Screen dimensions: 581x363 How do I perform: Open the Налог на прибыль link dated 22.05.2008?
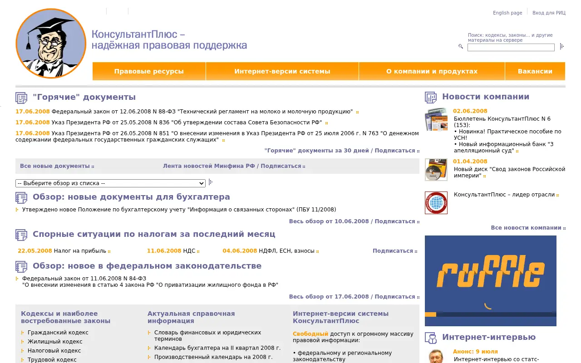point(80,251)
